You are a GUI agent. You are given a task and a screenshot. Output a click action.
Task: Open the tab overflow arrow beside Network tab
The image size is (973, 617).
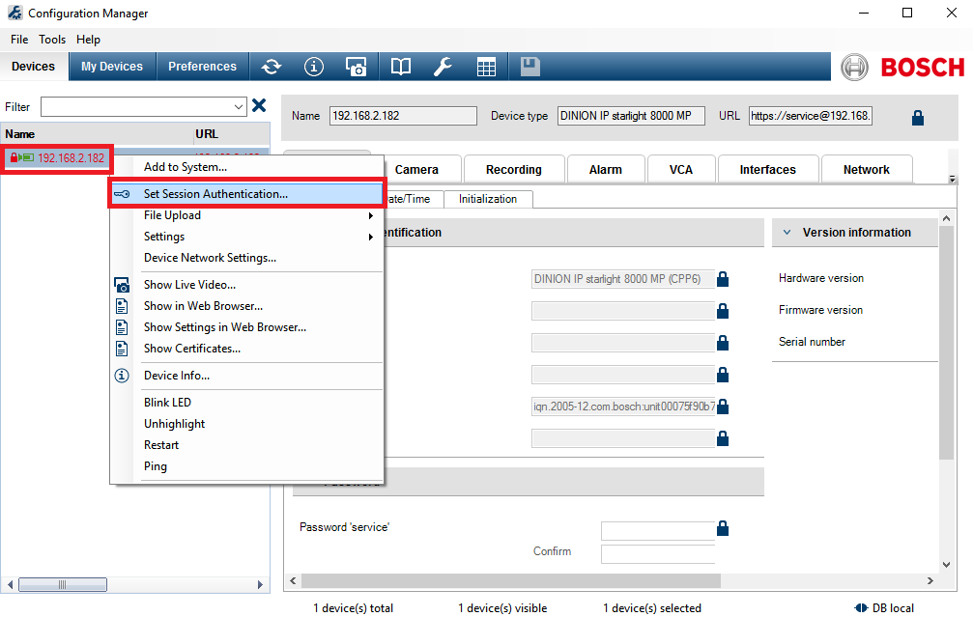point(953,180)
